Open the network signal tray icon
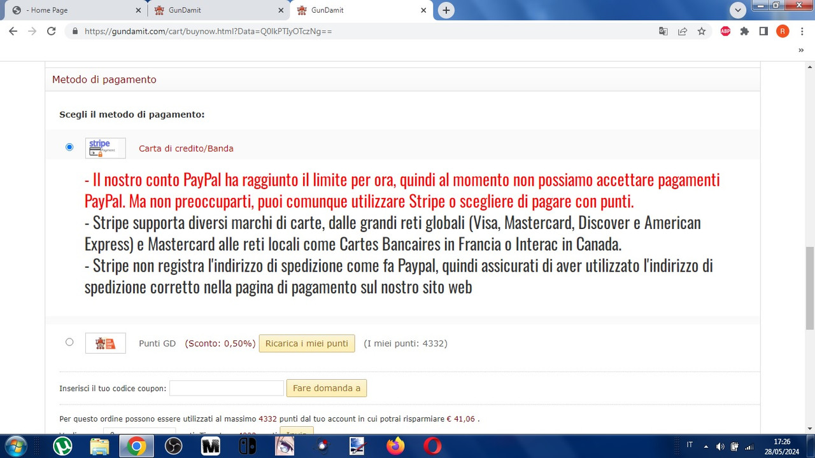The height and width of the screenshot is (458, 815). coord(749,446)
